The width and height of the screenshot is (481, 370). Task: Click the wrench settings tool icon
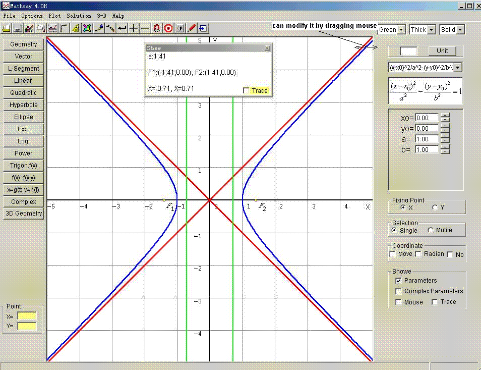110,29
